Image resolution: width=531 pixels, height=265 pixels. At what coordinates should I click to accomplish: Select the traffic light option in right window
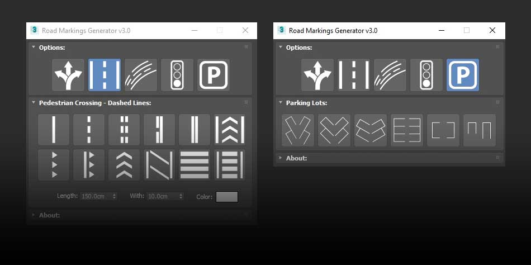pyautogui.click(x=426, y=75)
